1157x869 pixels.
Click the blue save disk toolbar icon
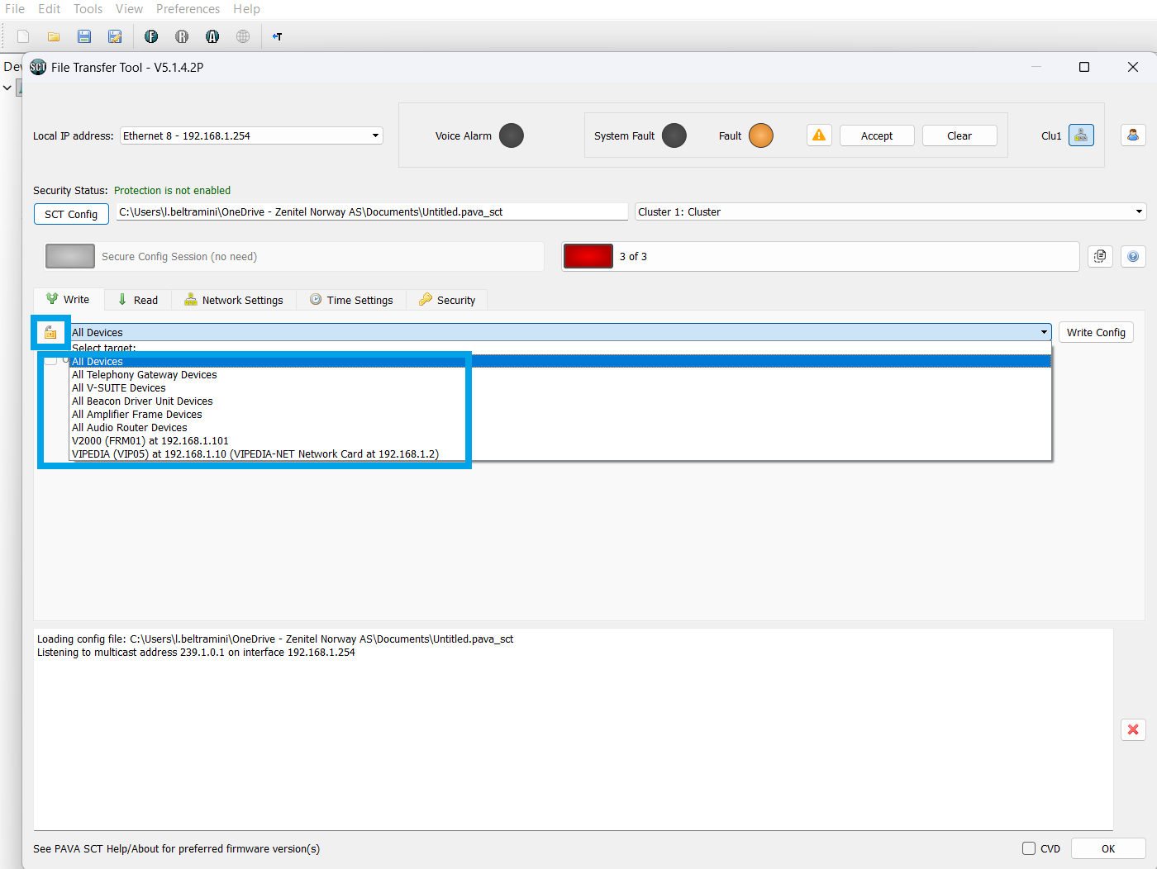(84, 36)
